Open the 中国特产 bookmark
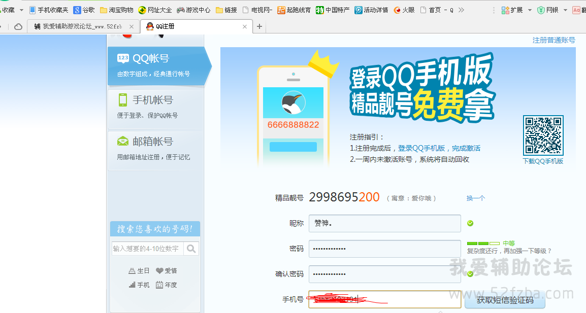This screenshot has height=313, width=586. (333, 10)
